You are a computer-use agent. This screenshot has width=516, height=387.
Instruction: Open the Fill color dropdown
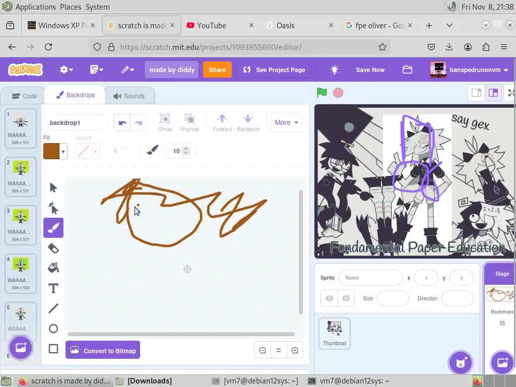[x=63, y=151]
